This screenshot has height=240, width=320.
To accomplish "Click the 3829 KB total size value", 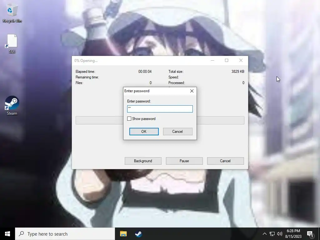I will tap(238, 72).
